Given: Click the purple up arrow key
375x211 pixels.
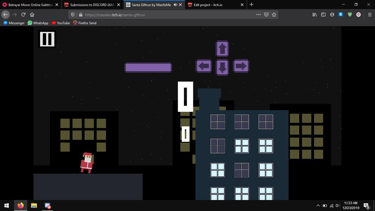Looking at the screenshot, I should 222,49.
